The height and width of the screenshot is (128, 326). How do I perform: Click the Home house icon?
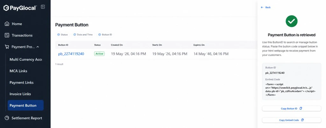tap(7, 24)
